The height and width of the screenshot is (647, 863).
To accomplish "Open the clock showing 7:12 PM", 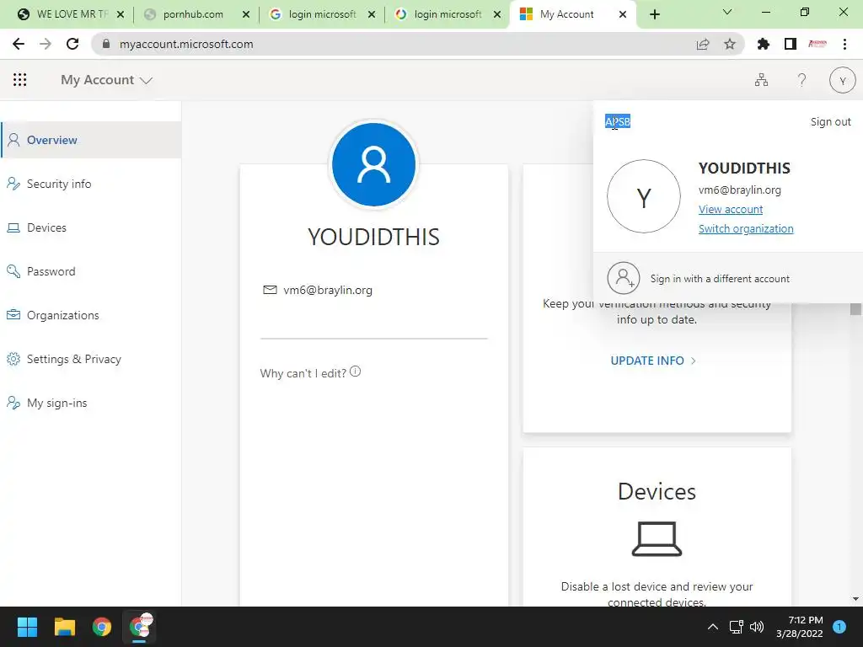I will pos(799,627).
